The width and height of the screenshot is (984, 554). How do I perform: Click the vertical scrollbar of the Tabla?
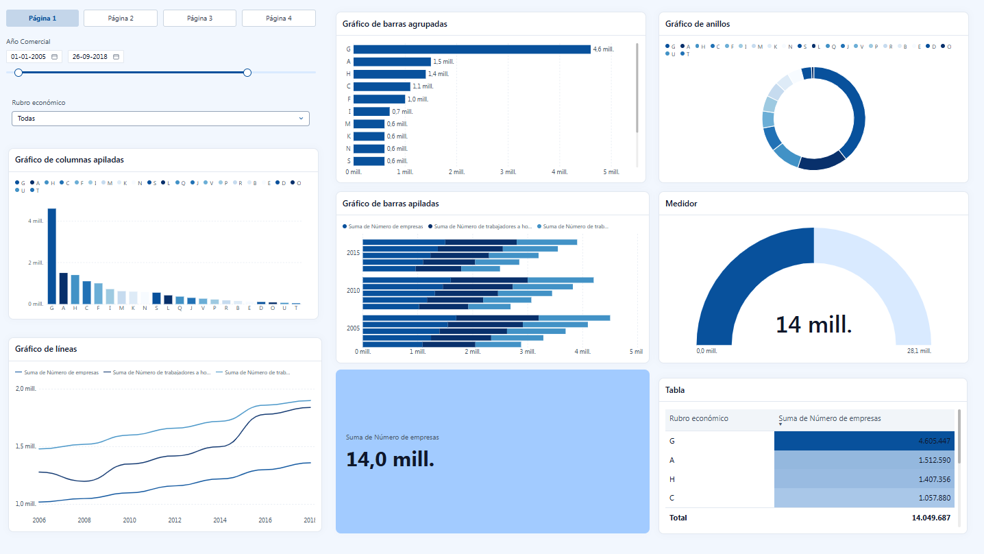[959, 437]
